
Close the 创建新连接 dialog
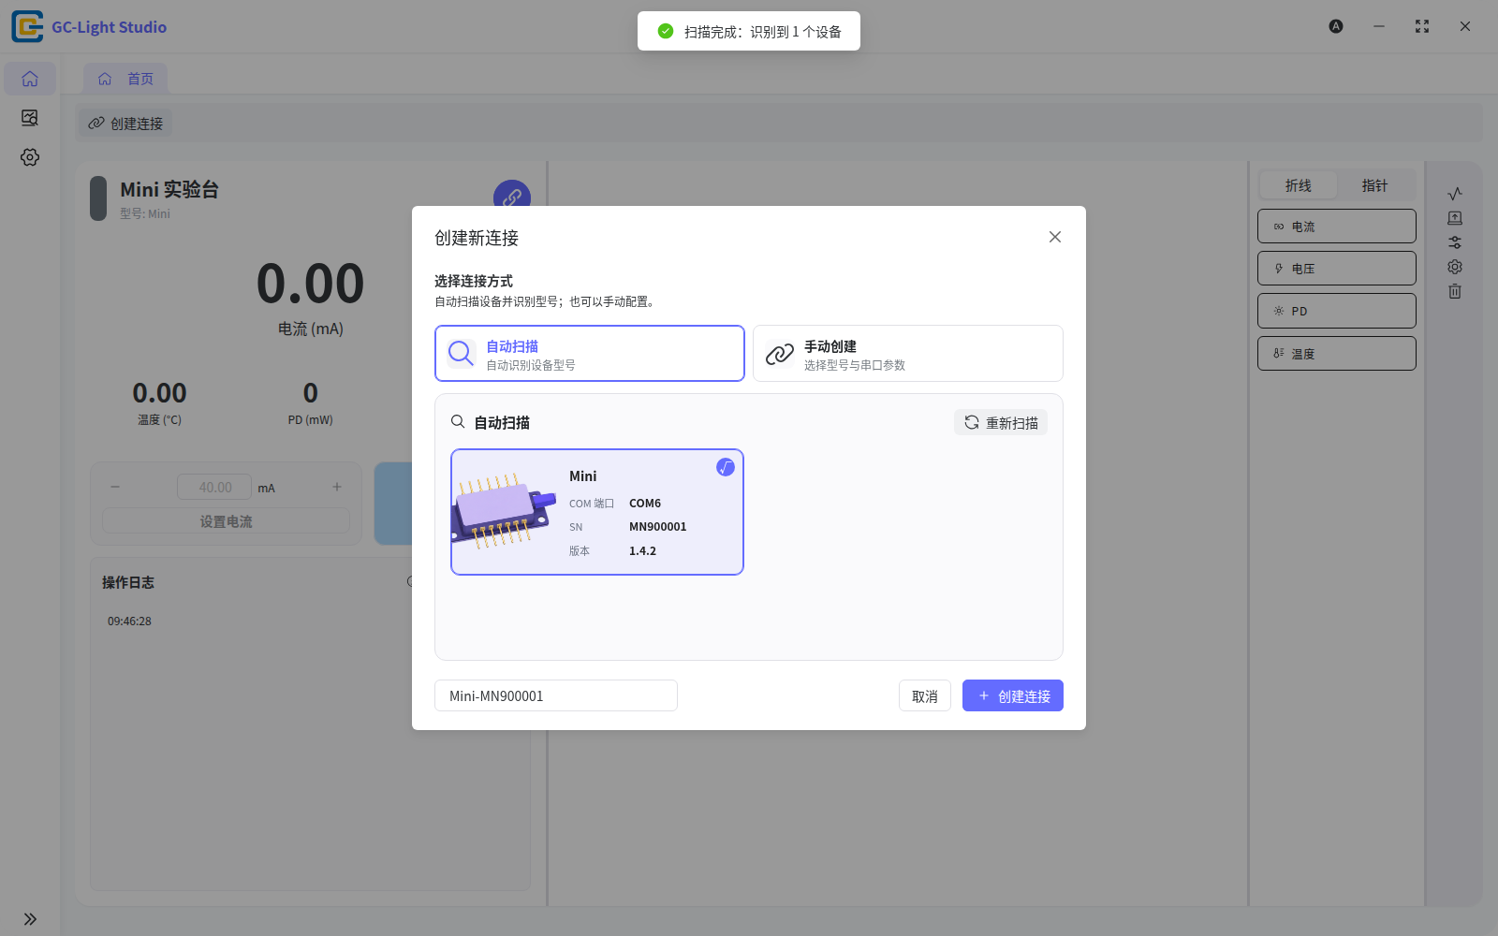[1055, 237]
